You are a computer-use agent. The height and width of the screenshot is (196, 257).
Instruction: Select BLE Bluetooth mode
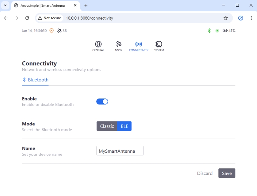pos(124,126)
